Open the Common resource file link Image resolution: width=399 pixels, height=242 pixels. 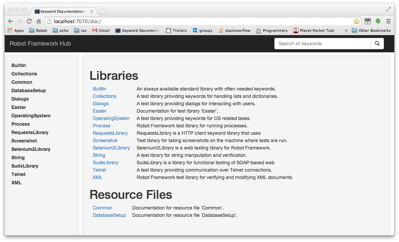(102, 208)
